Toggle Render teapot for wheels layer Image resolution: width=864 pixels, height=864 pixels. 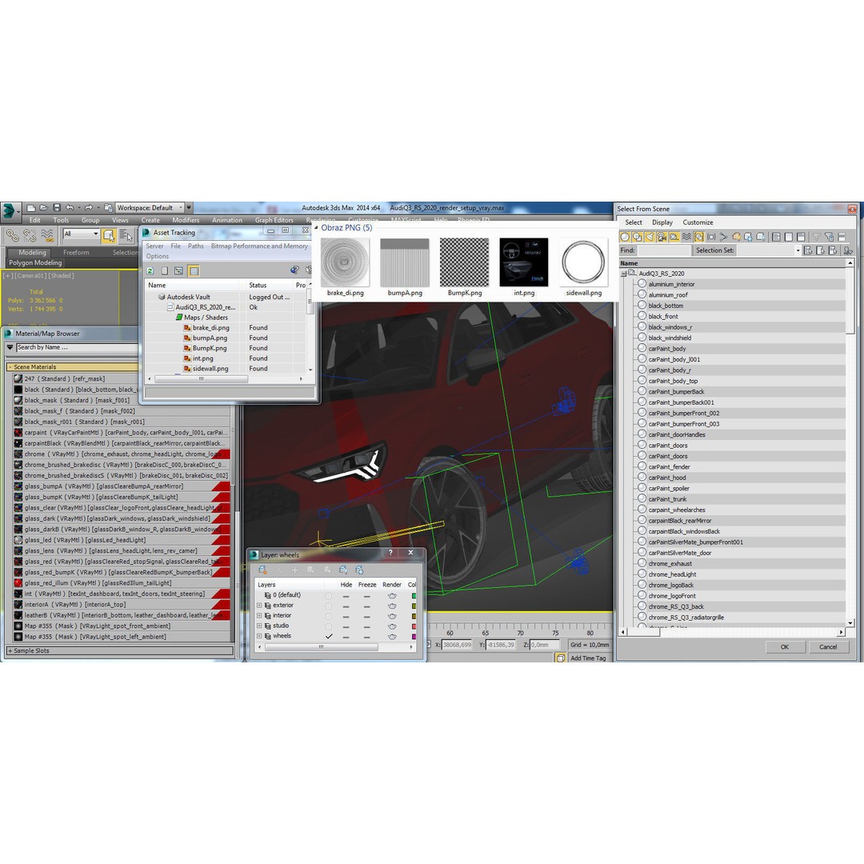pos(392,637)
